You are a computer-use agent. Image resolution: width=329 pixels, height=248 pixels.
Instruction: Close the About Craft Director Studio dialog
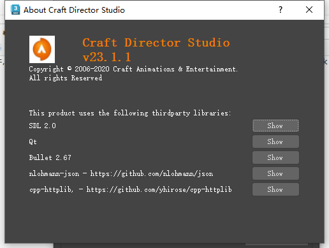(x=309, y=10)
